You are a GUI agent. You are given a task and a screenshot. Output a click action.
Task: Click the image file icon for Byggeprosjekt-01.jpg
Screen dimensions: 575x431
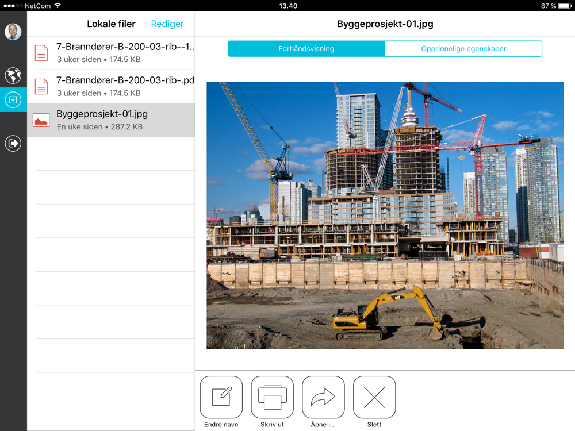point(41,120)
